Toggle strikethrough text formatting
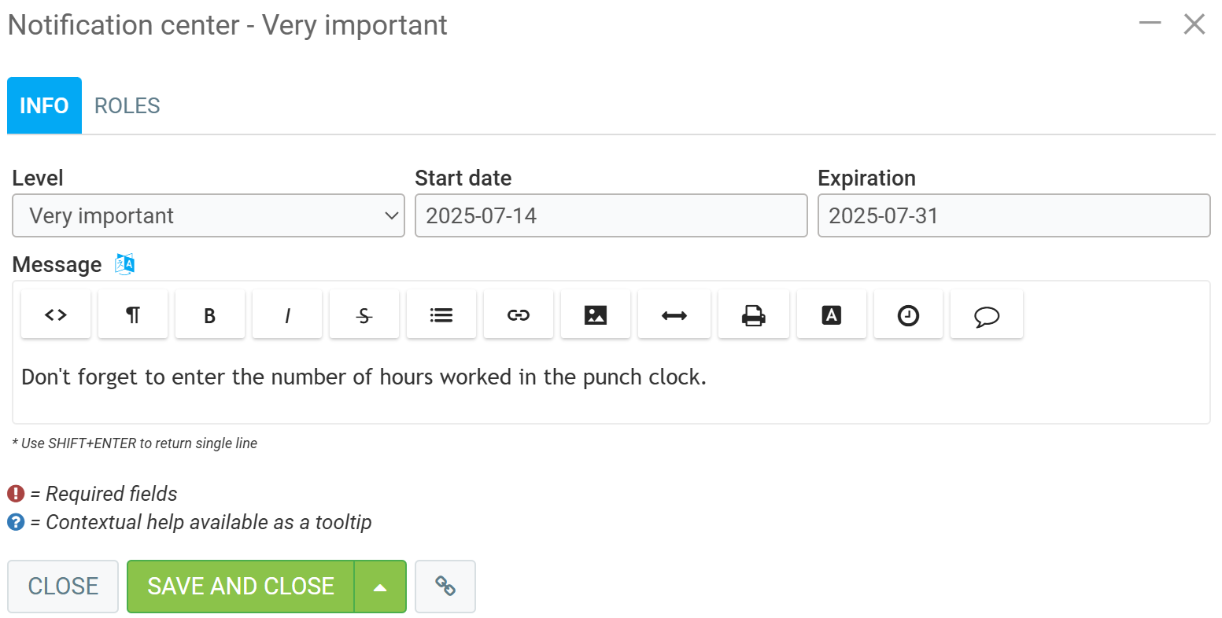 [364, 315]
